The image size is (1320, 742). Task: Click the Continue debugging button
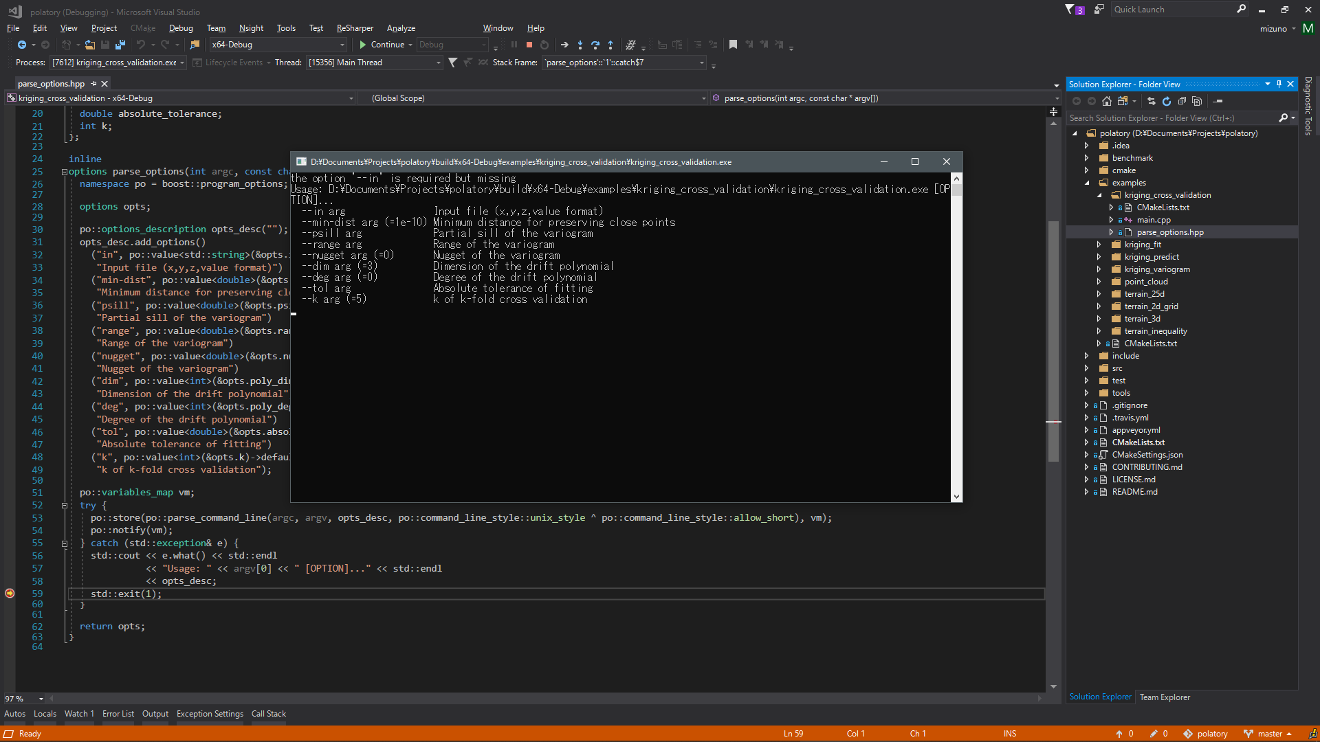(382, 45)
